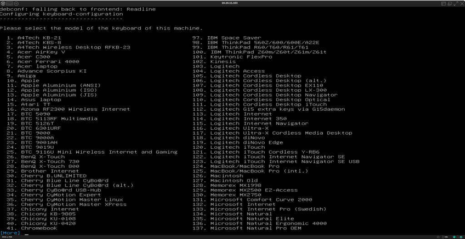
Task: Select the line '38. Chicony KB-9885'
Action: pyautogui.click(x=41, y=214)
